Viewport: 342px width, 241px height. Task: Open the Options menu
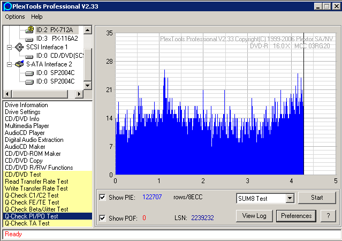pos(15,17)
